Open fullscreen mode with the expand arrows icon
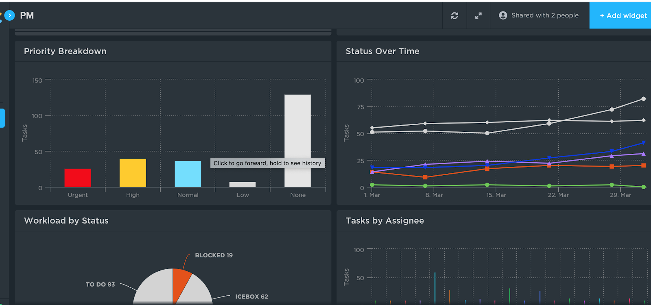Viewport: 651px width, 305px height. coord(478,15)
